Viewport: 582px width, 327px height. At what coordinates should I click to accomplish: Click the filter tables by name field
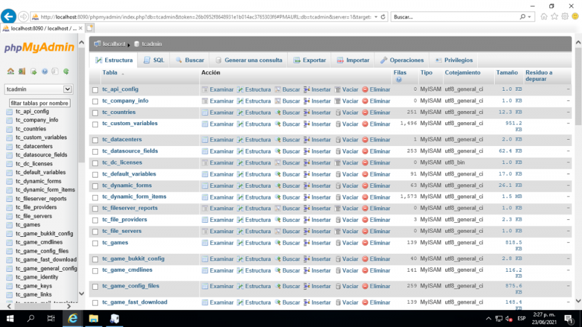(x=40, y=103)
